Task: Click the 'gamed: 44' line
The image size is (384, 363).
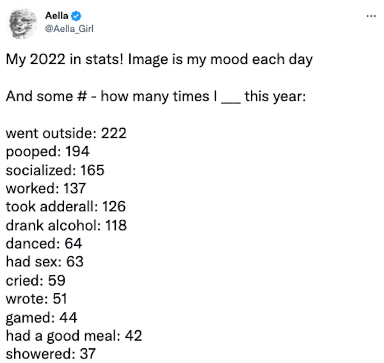Action: click(x=42, y=318)
